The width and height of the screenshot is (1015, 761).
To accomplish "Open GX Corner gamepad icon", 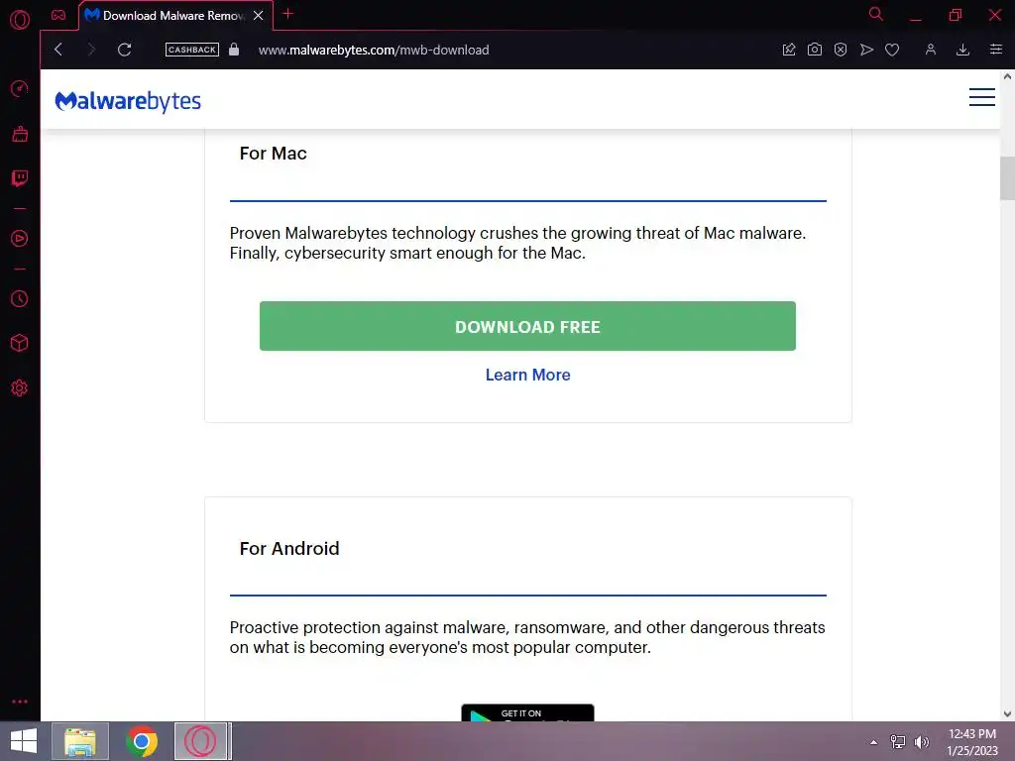I will [x=58, y=15].
